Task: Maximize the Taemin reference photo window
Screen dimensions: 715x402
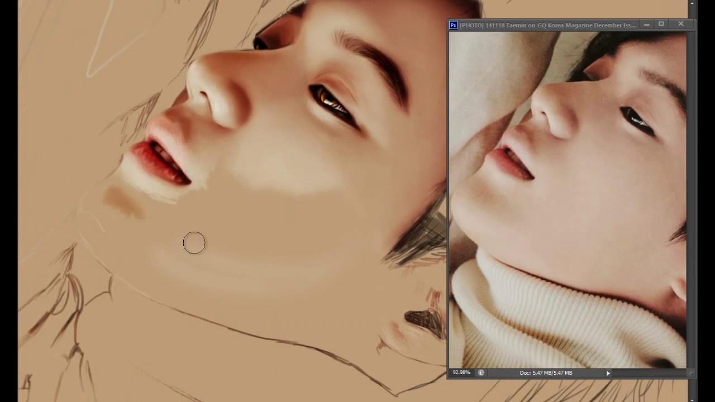Action: point(661,24)
